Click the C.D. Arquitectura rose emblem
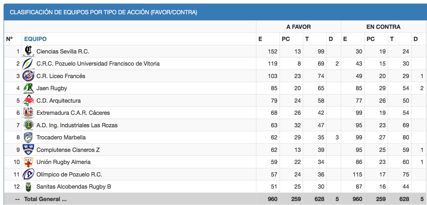 coord(28,101)
